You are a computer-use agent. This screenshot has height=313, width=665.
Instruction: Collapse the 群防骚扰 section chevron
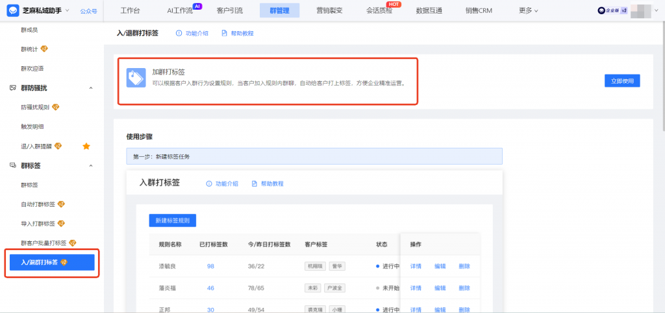click(91, 88)
